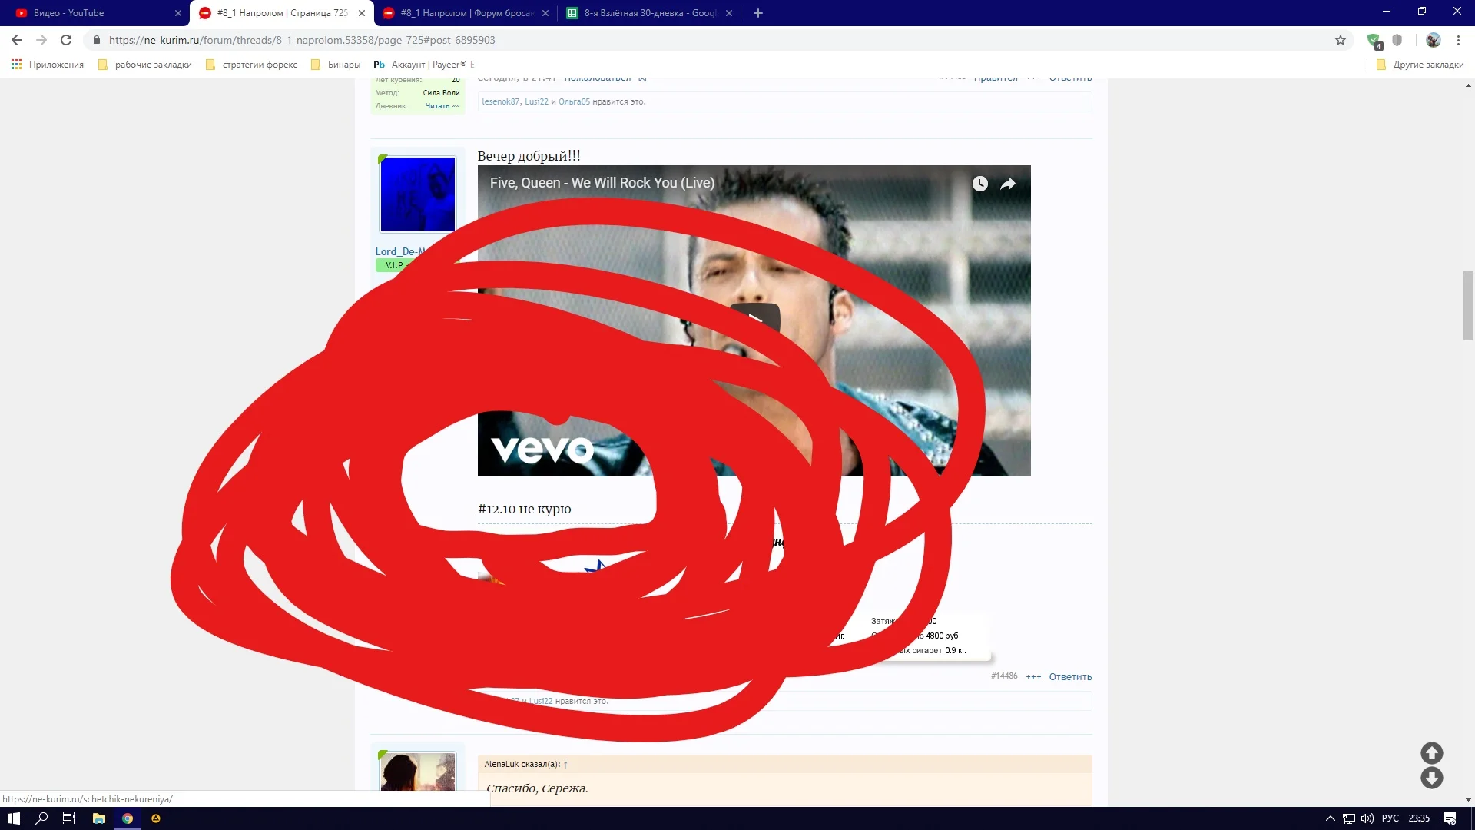This screenshot has height=830, width=1475.
Task: Click the Watch later clock icon
Action: click(x=979, y=184)
